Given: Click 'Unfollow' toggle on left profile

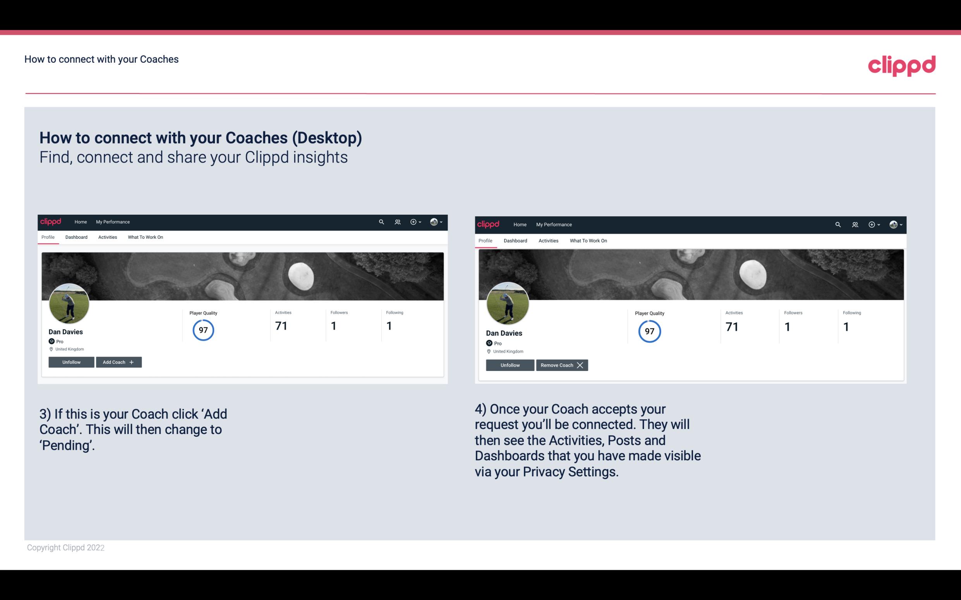Looking at the screenshot, I should [71, 362].
